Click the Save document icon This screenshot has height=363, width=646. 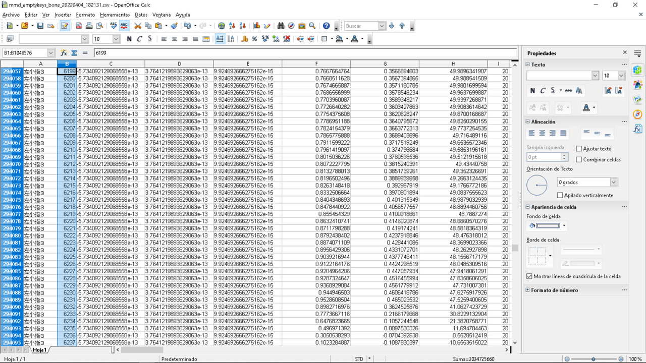point(40,26)
